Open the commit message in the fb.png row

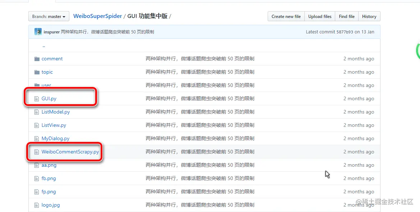[200, 178]
